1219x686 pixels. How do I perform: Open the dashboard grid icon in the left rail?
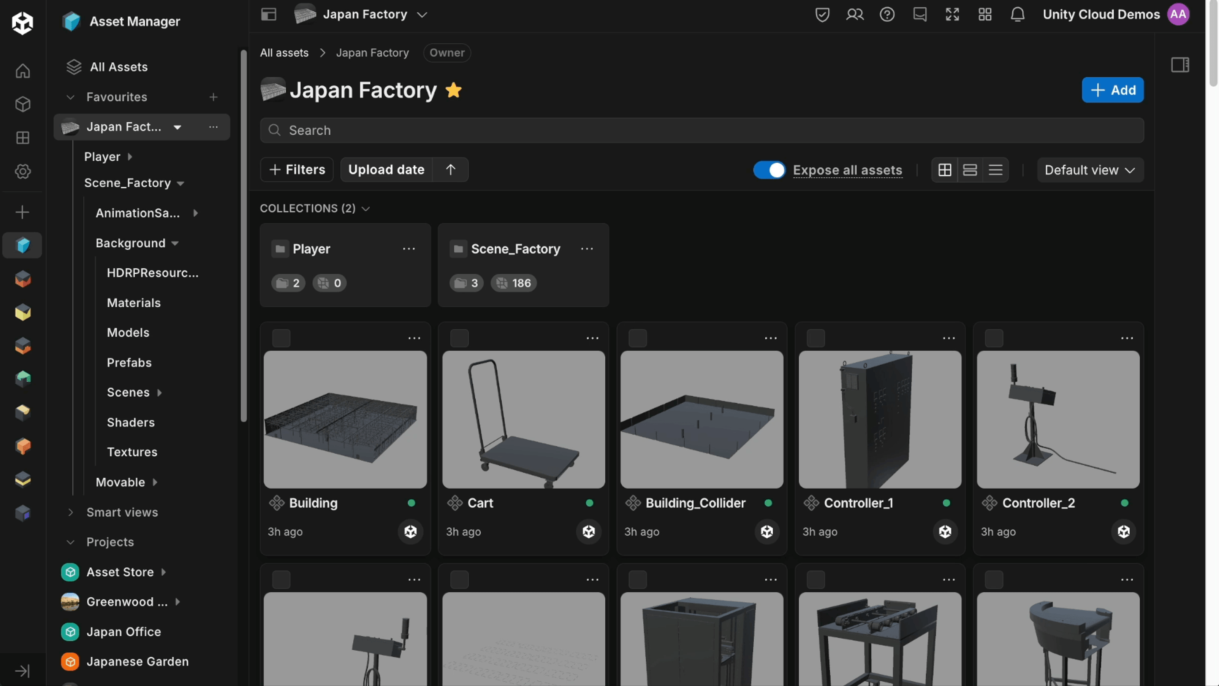(22, 138)
